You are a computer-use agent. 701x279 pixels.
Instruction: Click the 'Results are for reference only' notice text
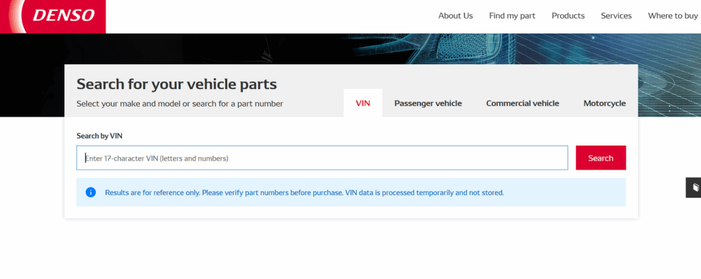pyautogui.click(x=304, y=193)
